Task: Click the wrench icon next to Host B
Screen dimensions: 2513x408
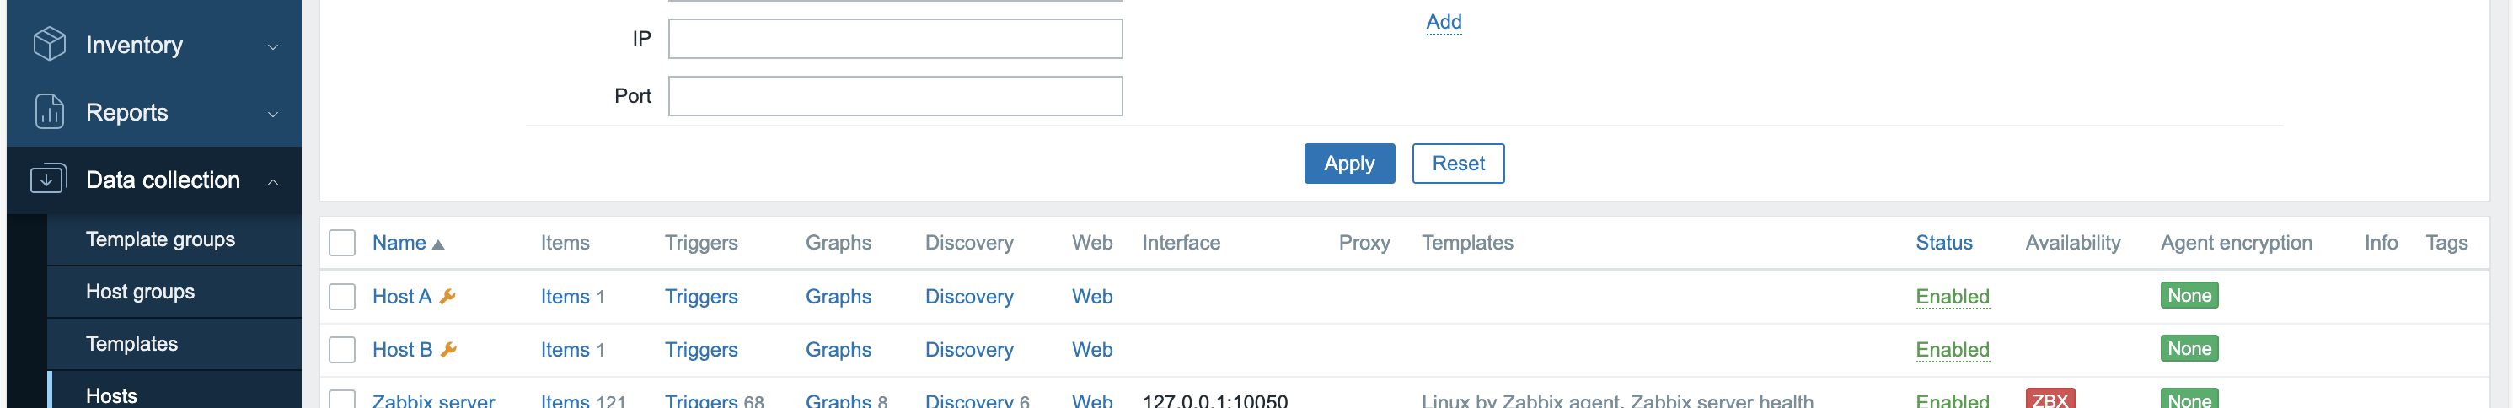Action: pyautogui.click(x=448, y=348)
